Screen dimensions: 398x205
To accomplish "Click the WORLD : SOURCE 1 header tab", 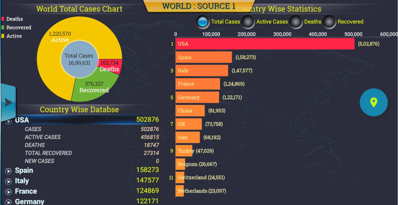I will 199,6.
